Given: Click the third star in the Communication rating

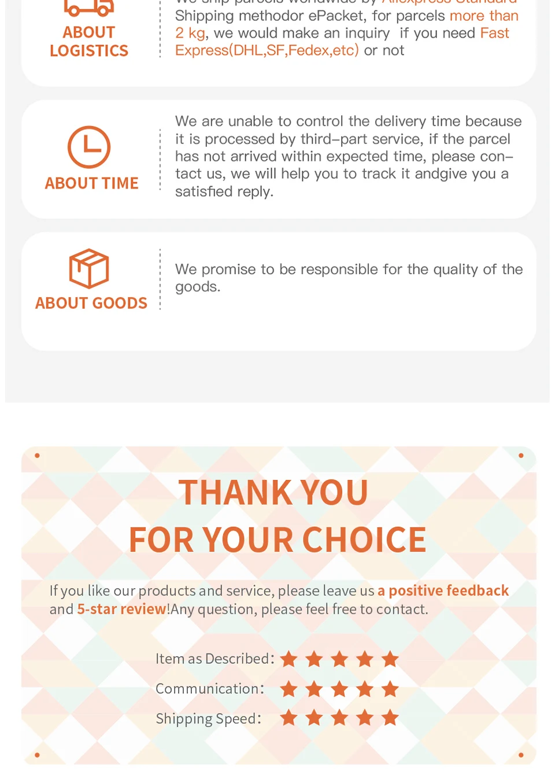Looking at the screenshot, I should pyautogui.click(x=339, y=689).
